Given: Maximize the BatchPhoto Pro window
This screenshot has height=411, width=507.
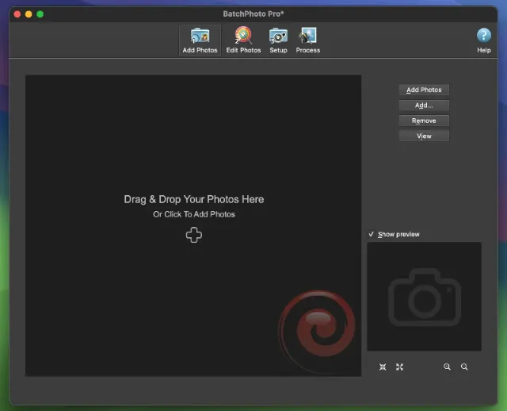Looking at the screenshot, I should click(40, 14).
